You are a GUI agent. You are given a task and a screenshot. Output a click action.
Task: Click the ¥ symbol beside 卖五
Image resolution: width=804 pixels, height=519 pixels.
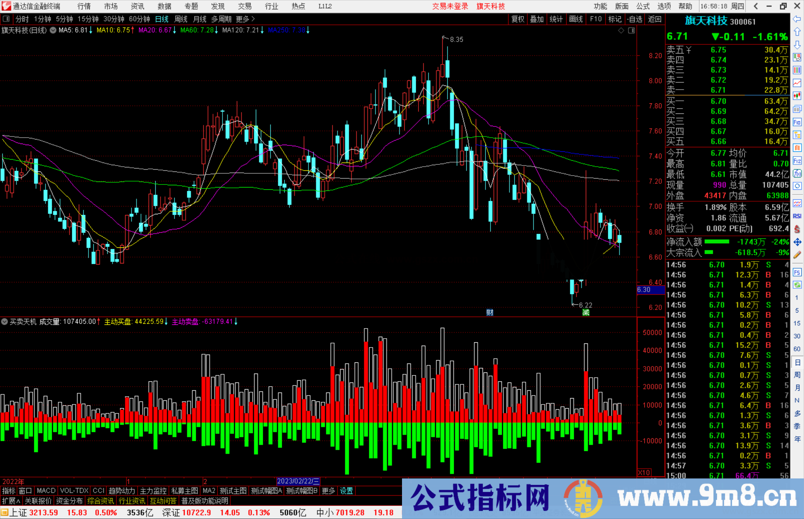(688, 50)
